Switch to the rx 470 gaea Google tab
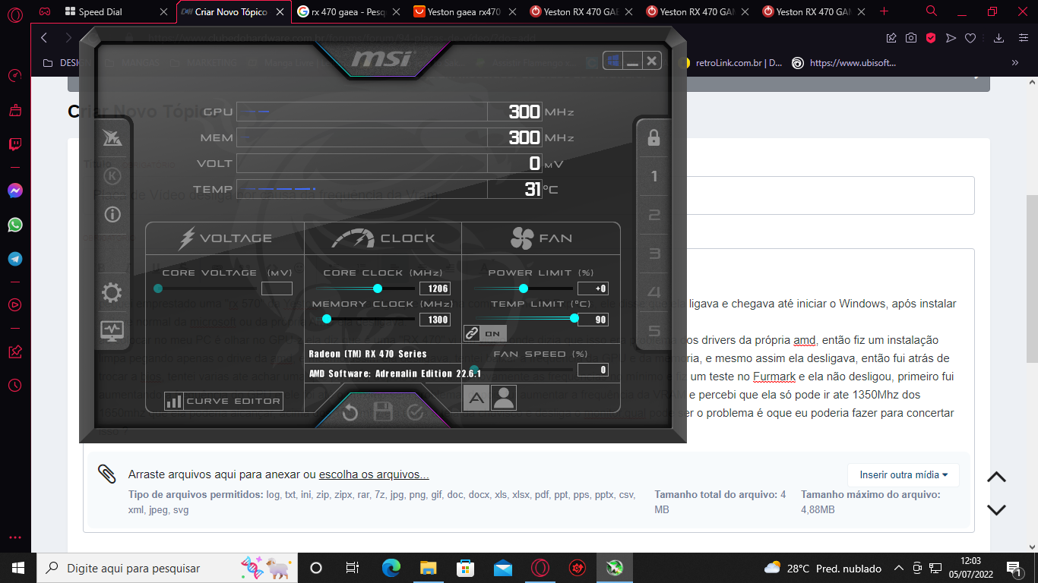 click(x=349, y=11)
